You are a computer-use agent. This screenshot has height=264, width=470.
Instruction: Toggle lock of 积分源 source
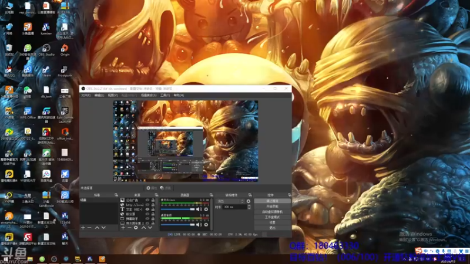[x=153, y=214]
